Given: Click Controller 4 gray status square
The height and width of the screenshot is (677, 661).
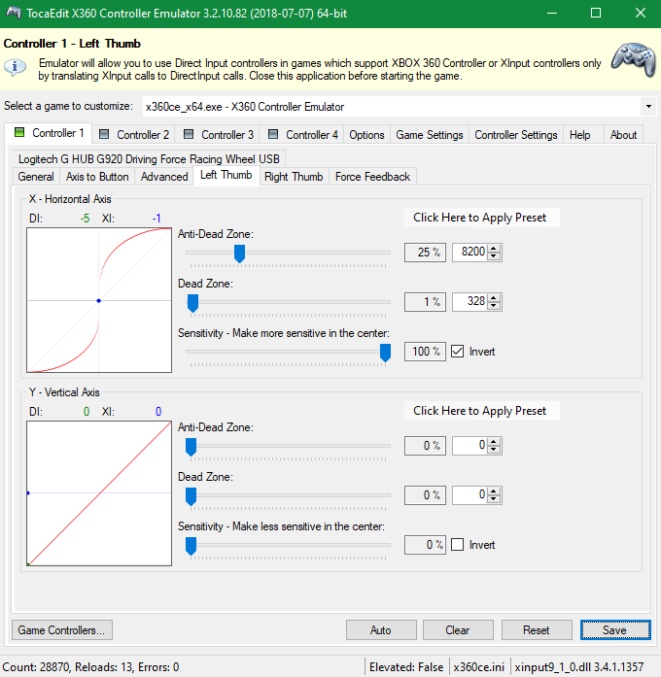Looking at the screenshot, I should [x=273, y=134].
